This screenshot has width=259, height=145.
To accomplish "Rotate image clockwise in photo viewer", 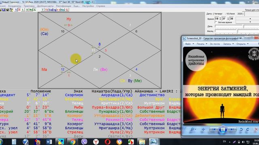I will [x=248, y=129].
